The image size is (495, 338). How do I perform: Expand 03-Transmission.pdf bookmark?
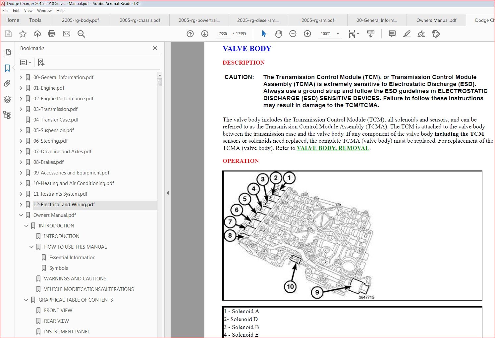(x=21, y=109)
